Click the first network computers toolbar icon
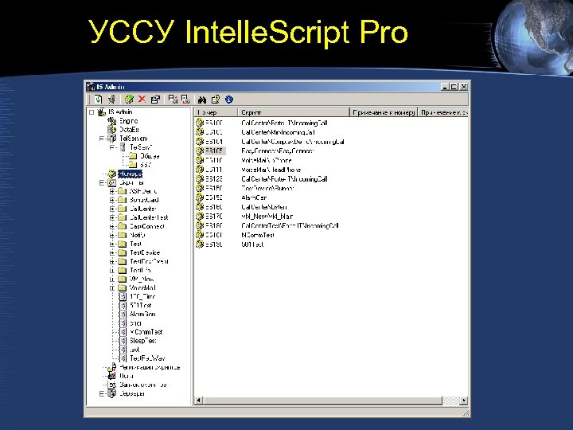Screen dimensions: 573x430 [173, 99]
